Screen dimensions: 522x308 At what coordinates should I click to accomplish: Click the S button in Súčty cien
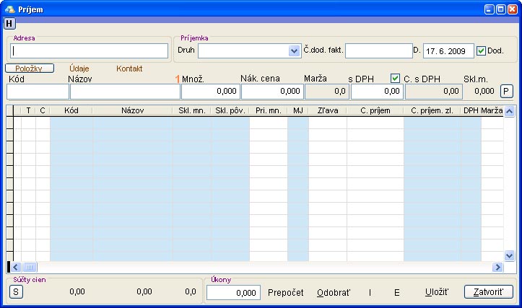(x=16, y=291)
